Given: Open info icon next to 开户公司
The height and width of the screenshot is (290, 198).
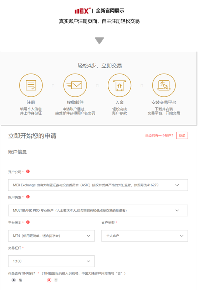Looking at the screenshot, I should pyautogui.click(x=28, y=171).
